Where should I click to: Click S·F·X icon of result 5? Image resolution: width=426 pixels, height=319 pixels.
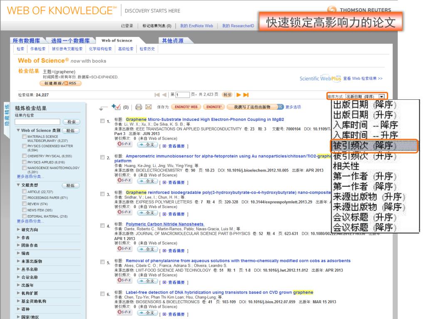coord(124,280)
